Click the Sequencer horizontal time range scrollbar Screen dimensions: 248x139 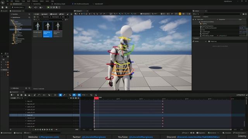pyautogui.click(x=163, y=130)
